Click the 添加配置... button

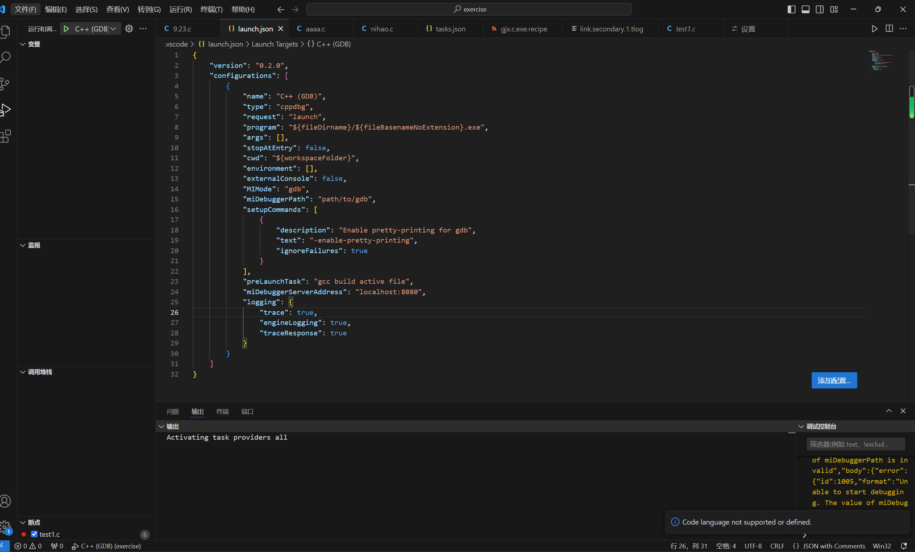pos(834,381)
